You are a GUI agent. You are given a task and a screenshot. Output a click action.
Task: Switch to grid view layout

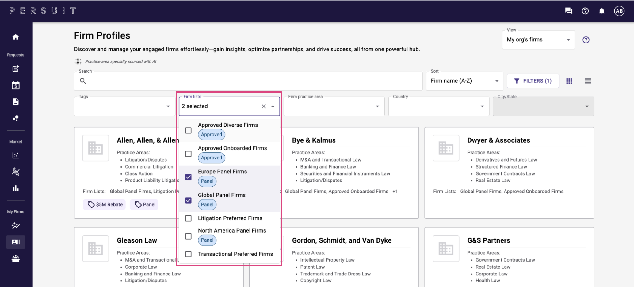pyautogui.click(x=569, y=81)
